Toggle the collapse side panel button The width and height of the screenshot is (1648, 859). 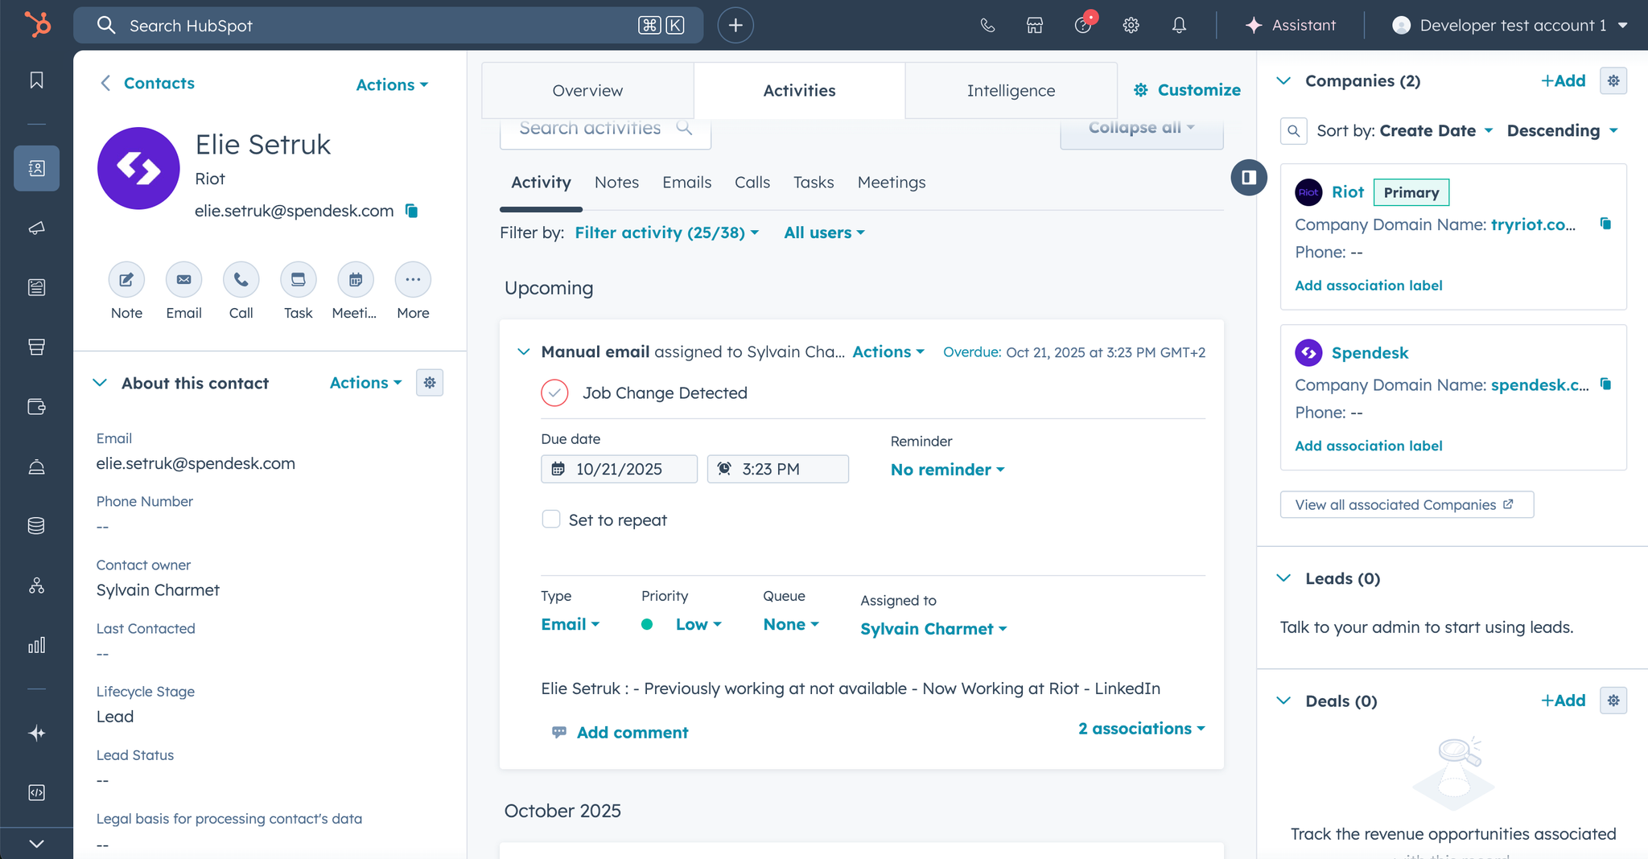1249,178
